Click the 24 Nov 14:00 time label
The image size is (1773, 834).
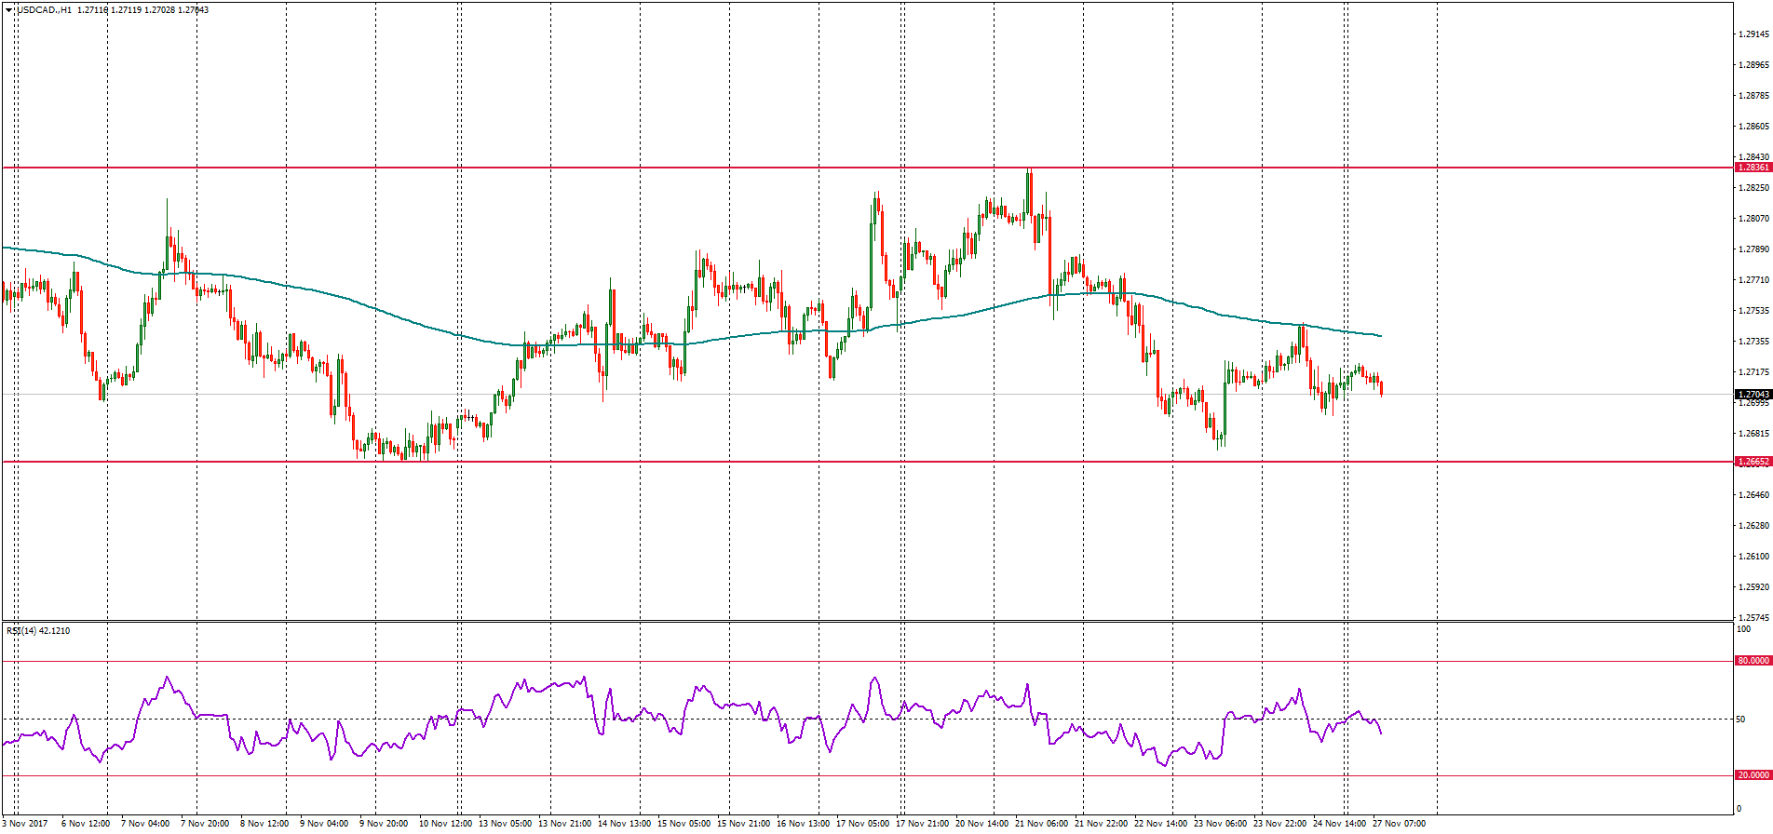(x=1339, y=824)
